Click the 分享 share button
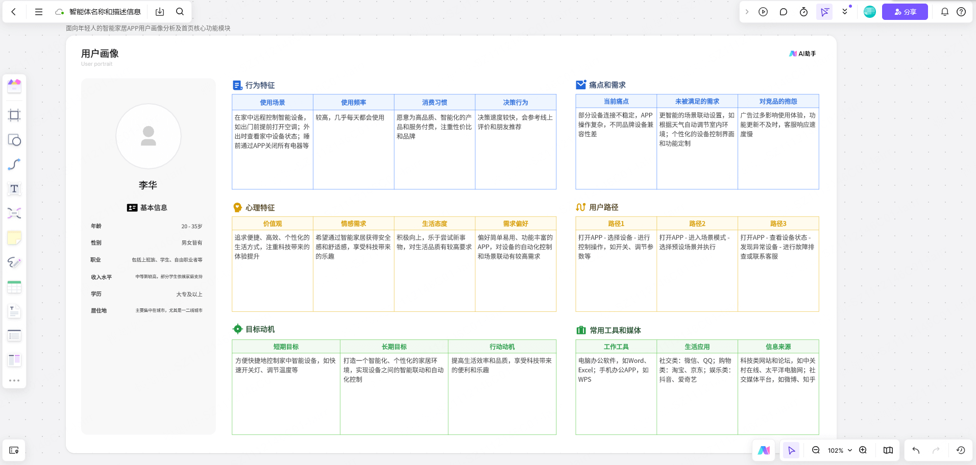Viewport: 976px width, 465px height. pyautogui.click(x=905, y=12)
